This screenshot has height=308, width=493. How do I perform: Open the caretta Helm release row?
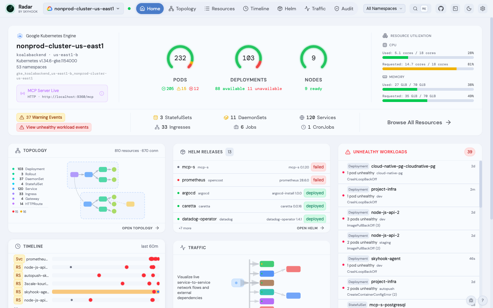click(x=252, y=206)
